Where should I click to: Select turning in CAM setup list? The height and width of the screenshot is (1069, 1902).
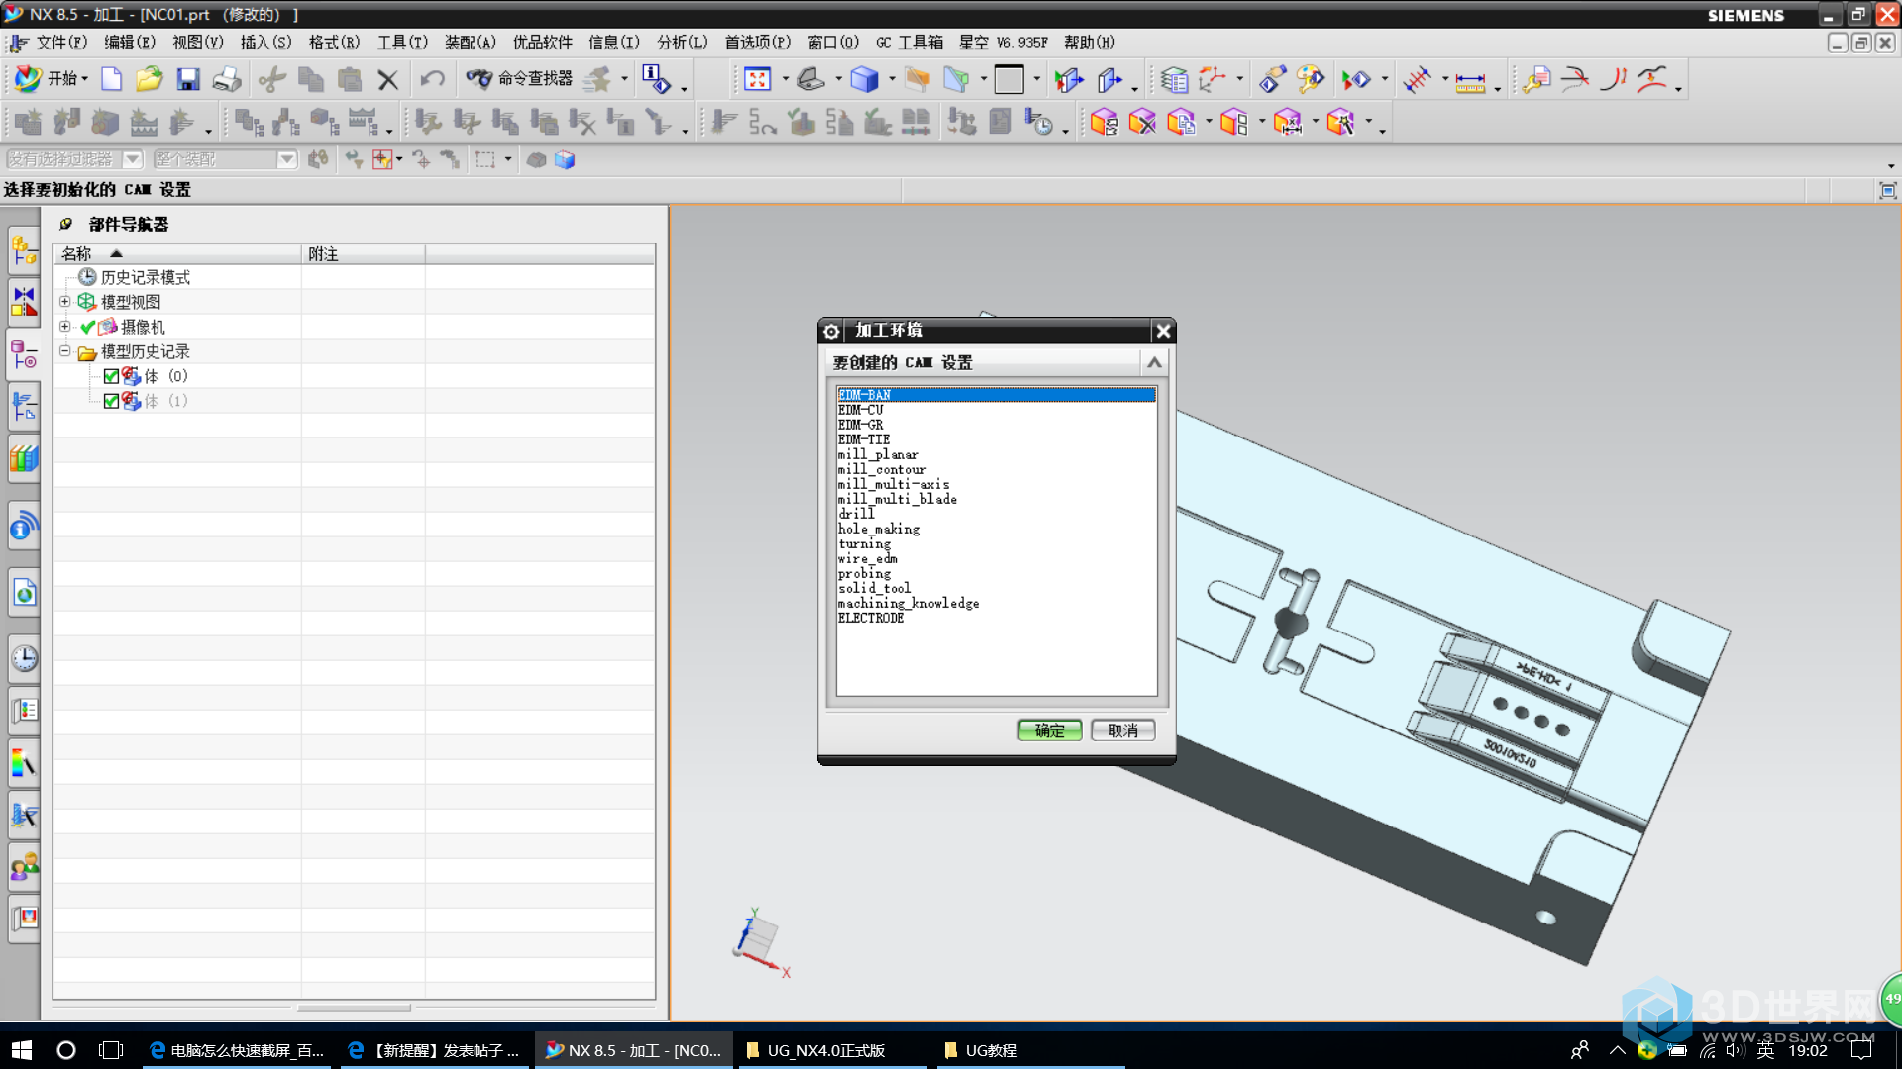pyautogui.click(x=996, y=543)
